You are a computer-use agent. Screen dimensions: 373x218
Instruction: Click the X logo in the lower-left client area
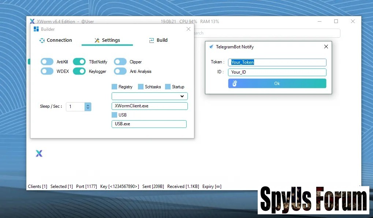39,154
